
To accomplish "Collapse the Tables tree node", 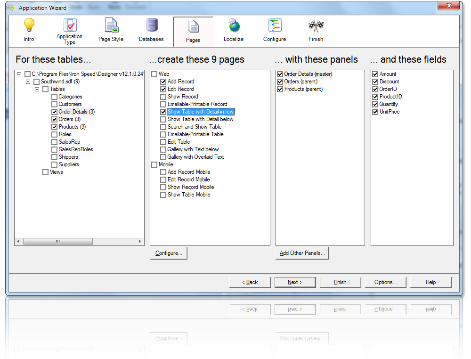I will 37,89.
